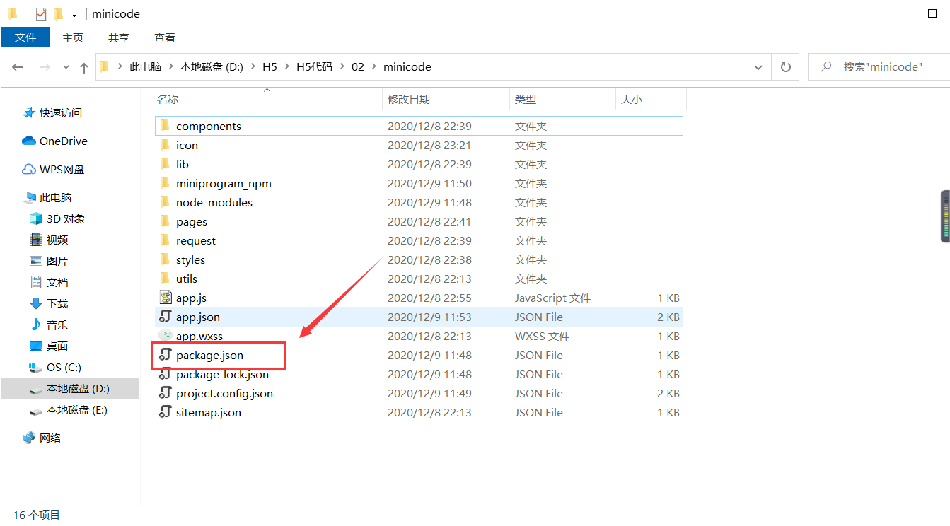Select the icon folder's icon
Screen dimensions: 950x526
pyautogui.click(x=166, y=145)
